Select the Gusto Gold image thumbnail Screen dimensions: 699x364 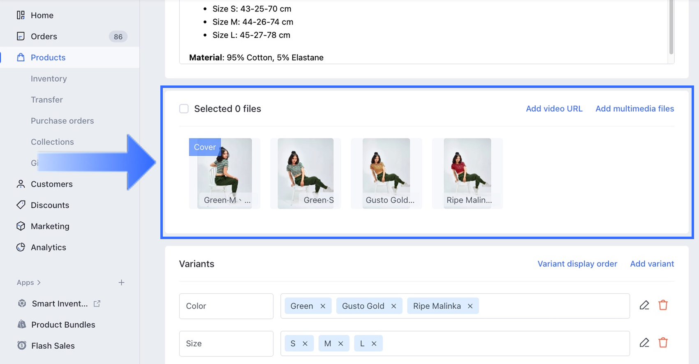(x=387, y=173)
